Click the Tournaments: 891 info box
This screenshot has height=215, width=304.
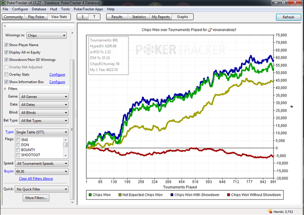coord(109,56)
